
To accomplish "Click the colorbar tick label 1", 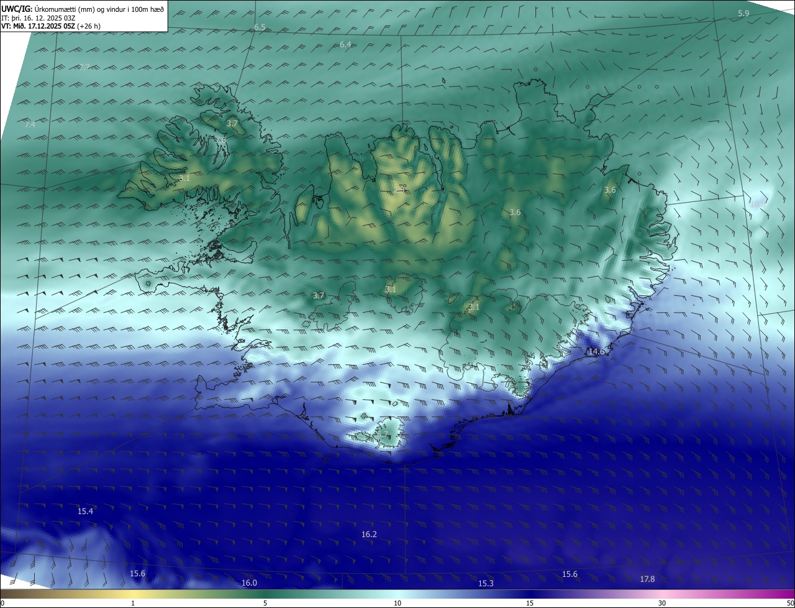I will tap(133, 603).
